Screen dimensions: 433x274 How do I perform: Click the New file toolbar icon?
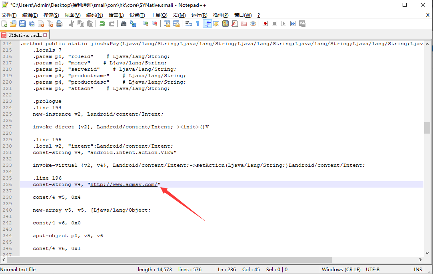pyautogui.click(x=4, y=24)
